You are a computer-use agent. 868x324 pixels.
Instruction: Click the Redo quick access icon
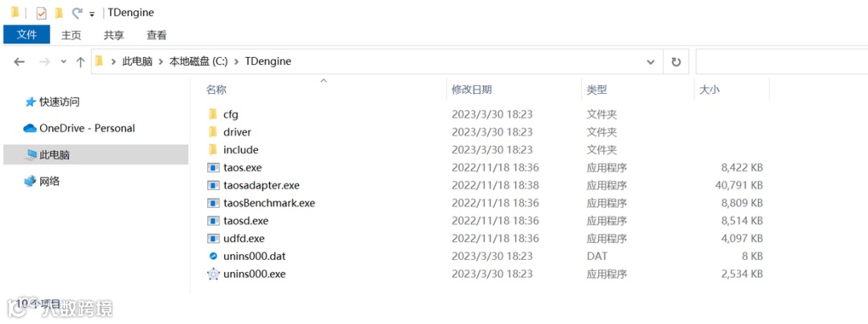coord(77,13)
